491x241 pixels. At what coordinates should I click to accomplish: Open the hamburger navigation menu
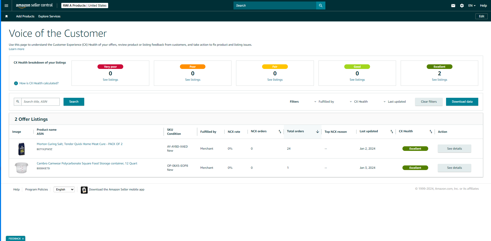click(x=6, y=6)
